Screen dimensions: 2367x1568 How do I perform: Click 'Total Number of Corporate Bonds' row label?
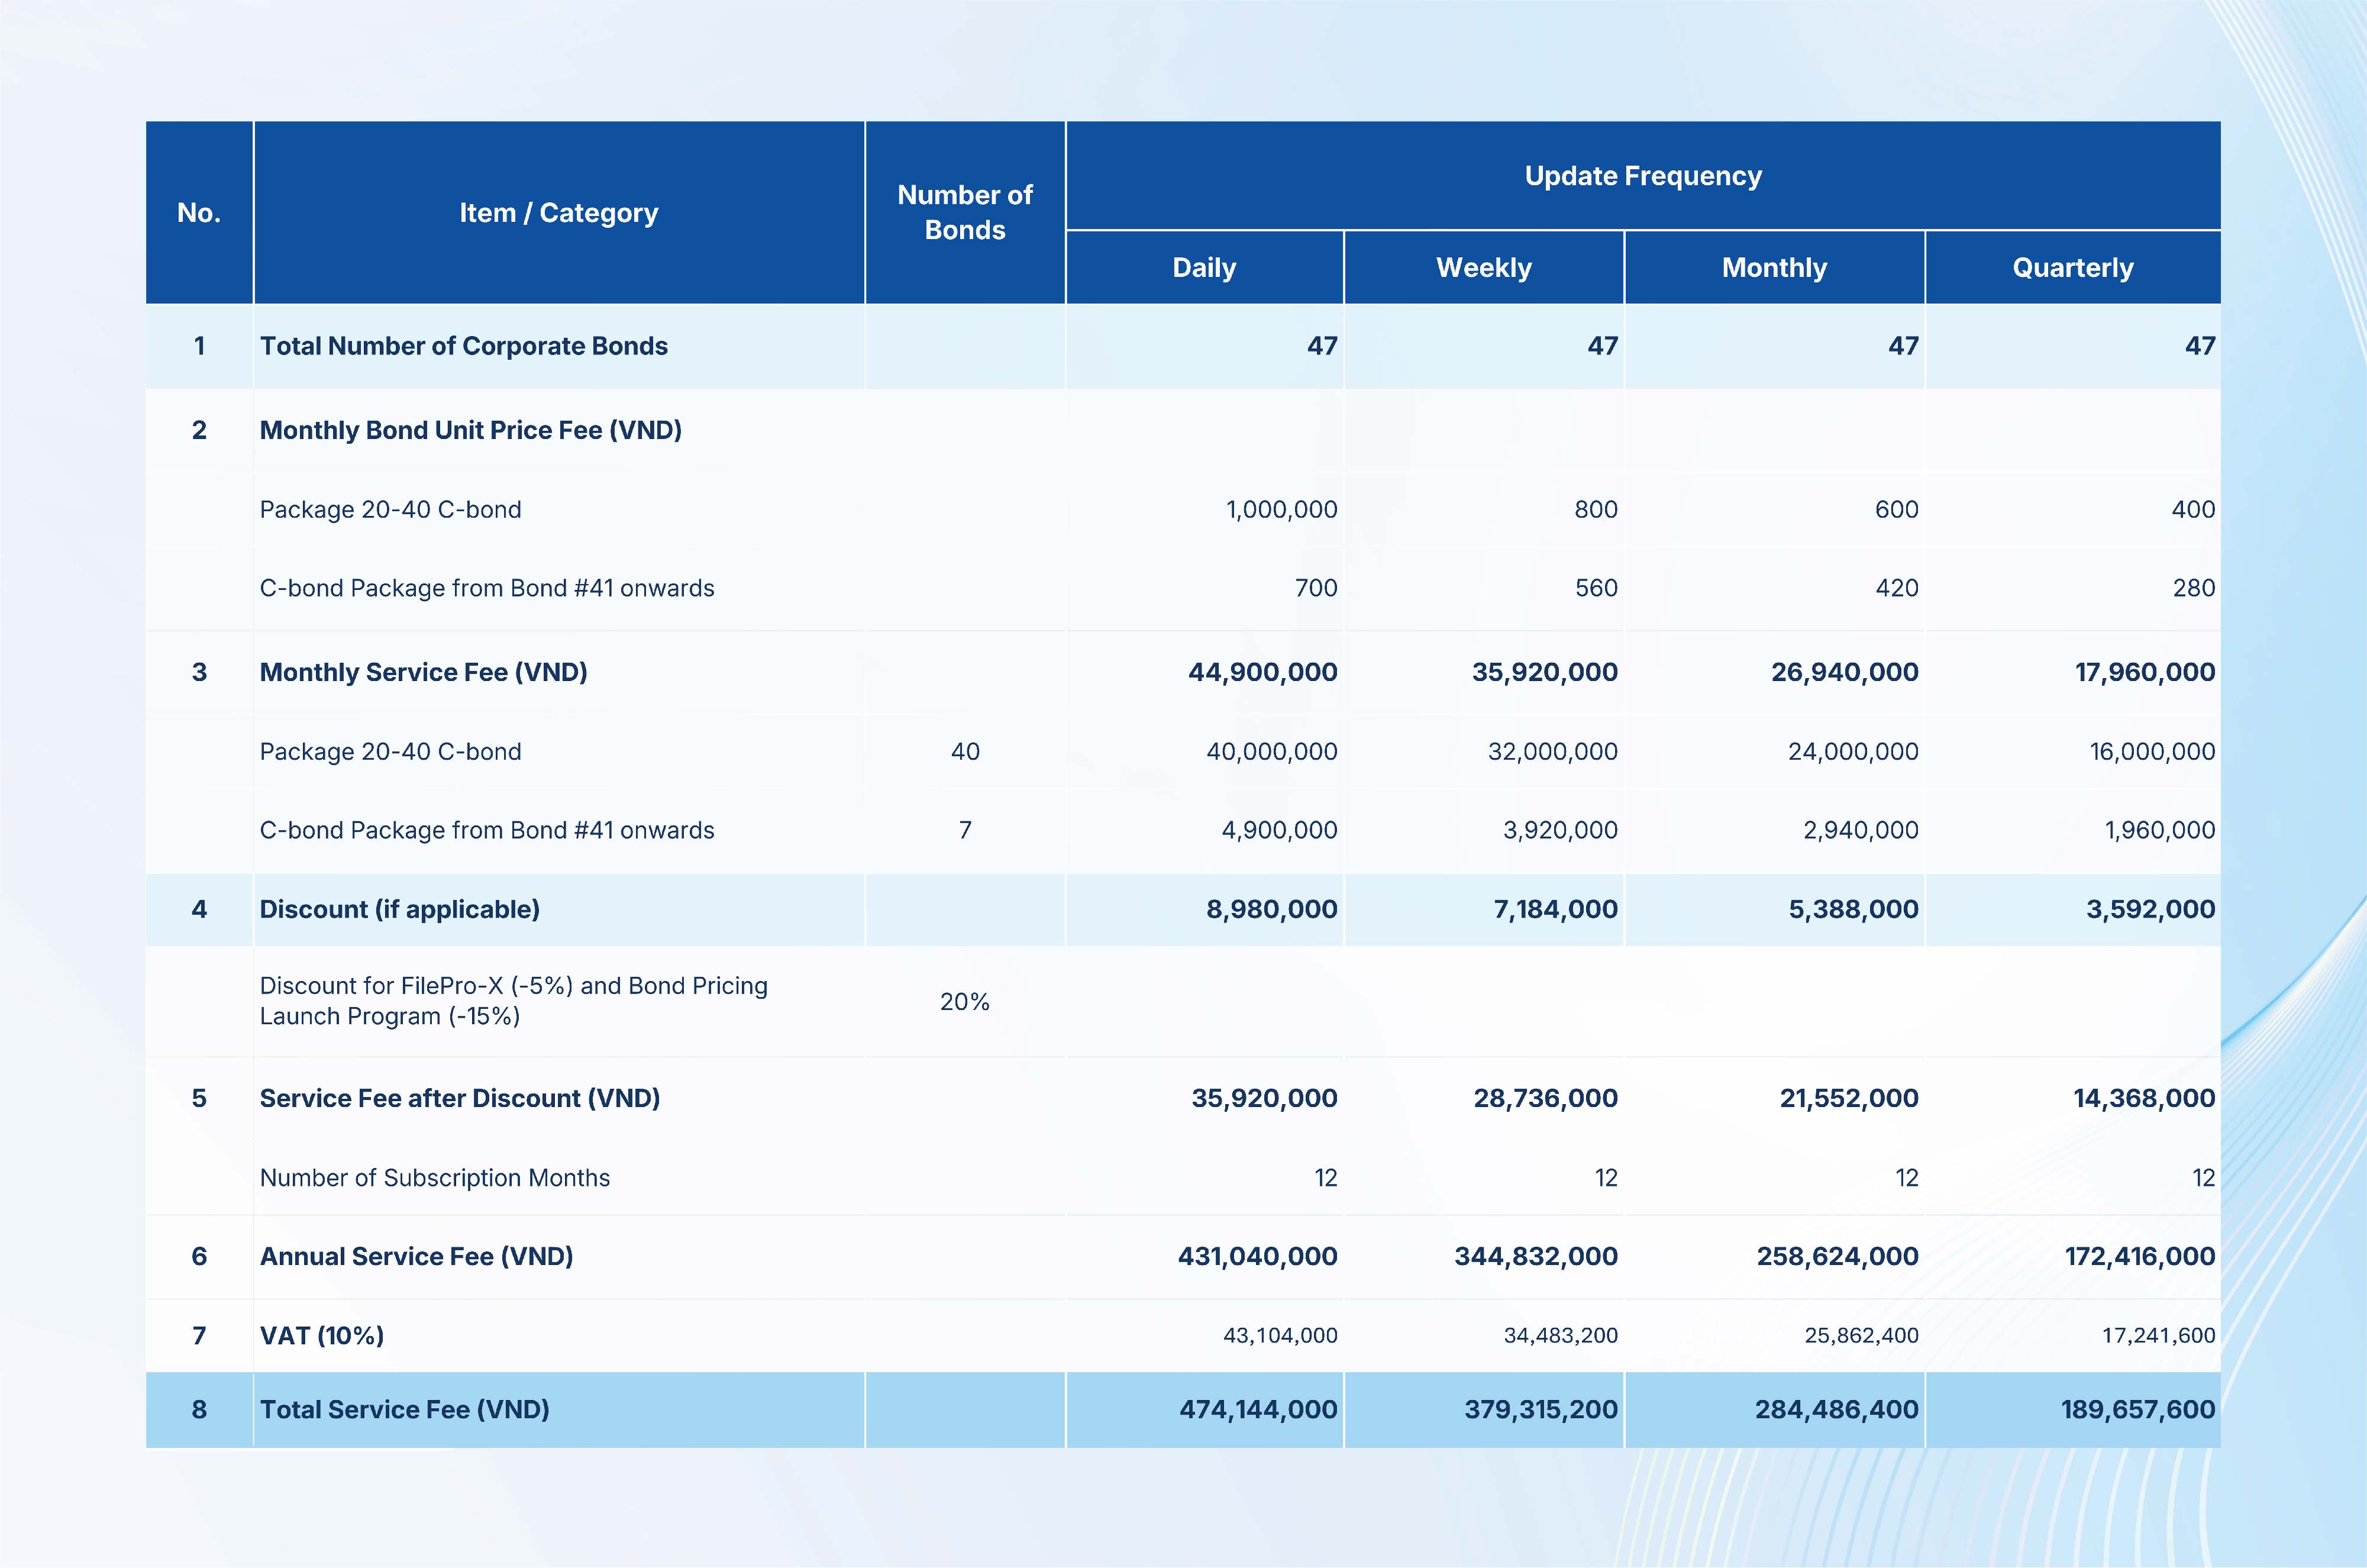pos(464,346)
